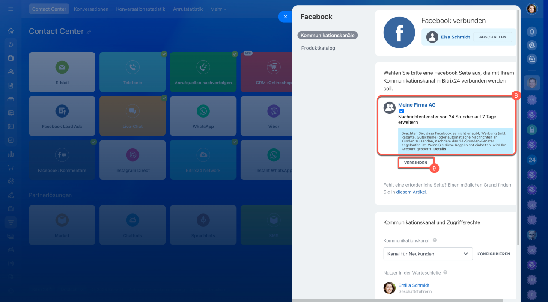Click Emilia Schmidt's avatar photo
The height and width of the screenshot is (302, 548).
(390, 288)
